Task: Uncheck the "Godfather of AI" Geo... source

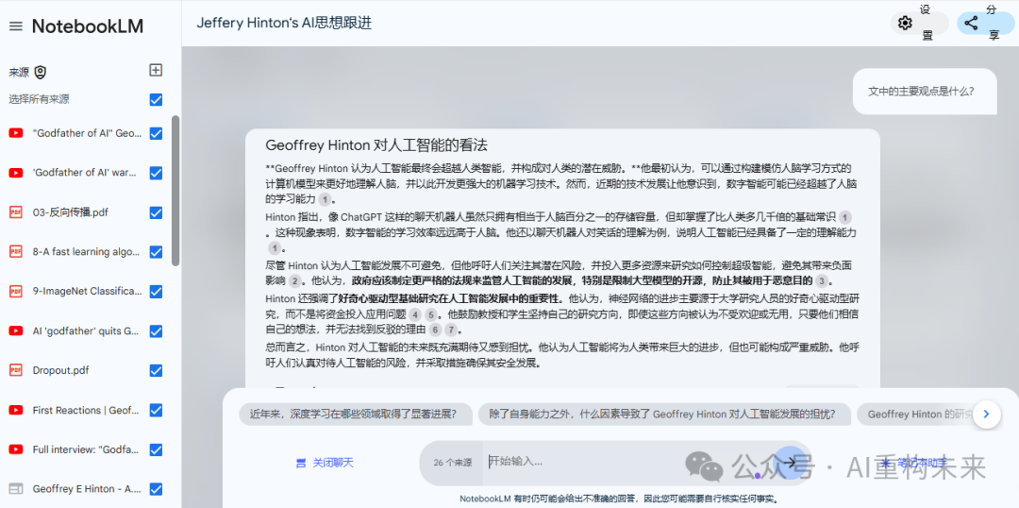Action: pos(156,133)
